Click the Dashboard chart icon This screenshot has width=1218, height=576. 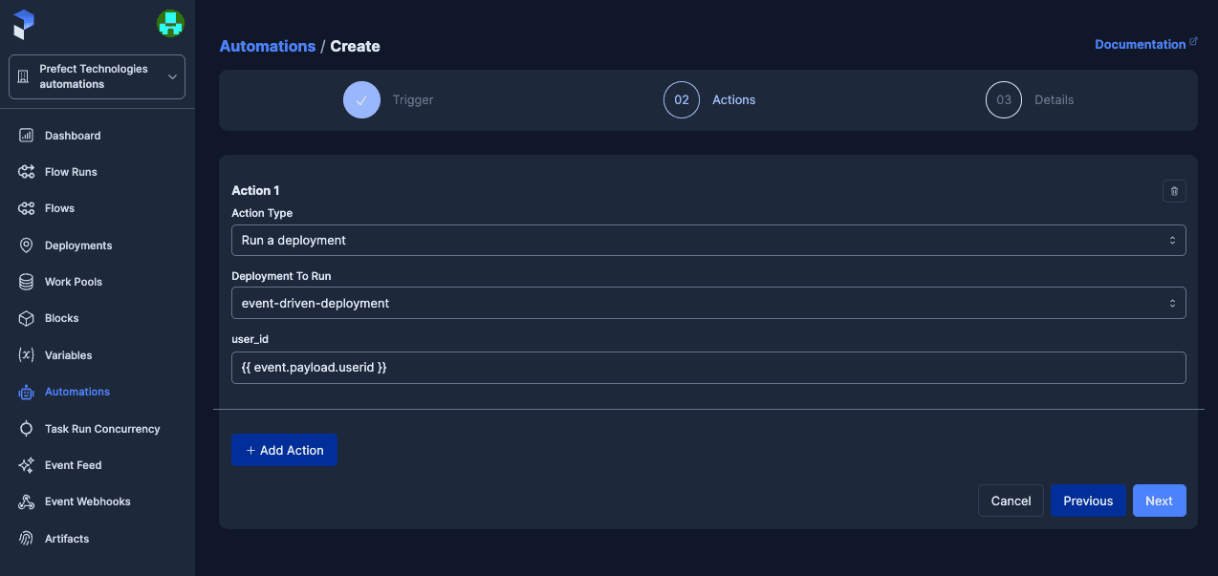click(x=27, y=136)
